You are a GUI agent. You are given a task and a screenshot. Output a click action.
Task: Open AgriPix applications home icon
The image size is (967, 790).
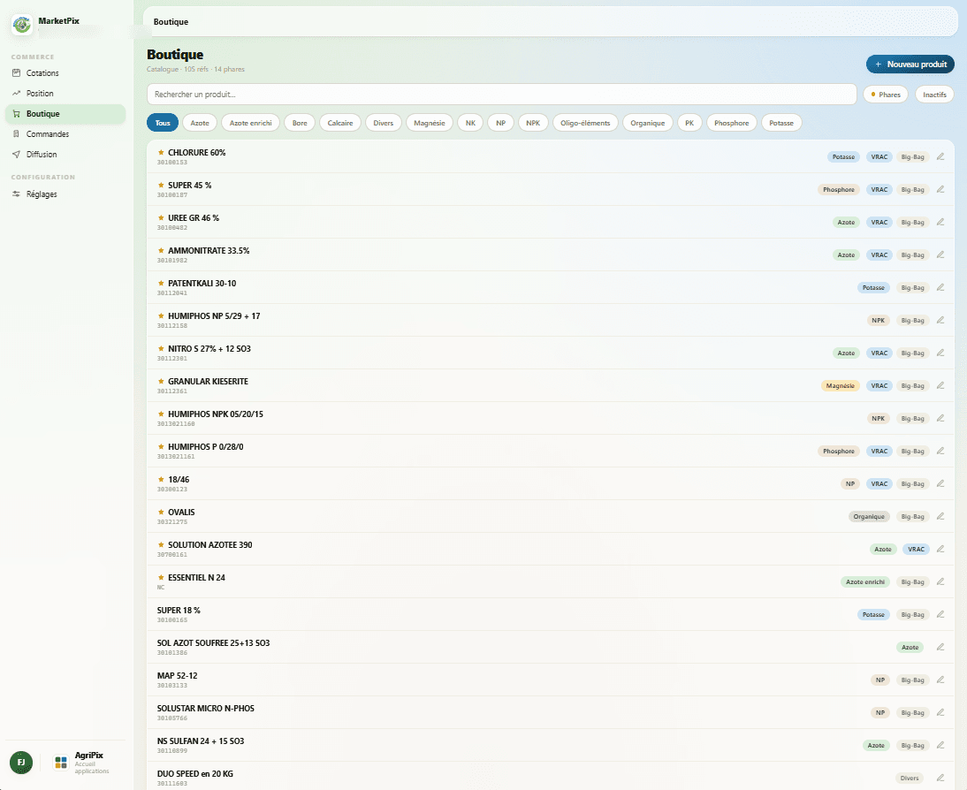click(x=61, y=763)
